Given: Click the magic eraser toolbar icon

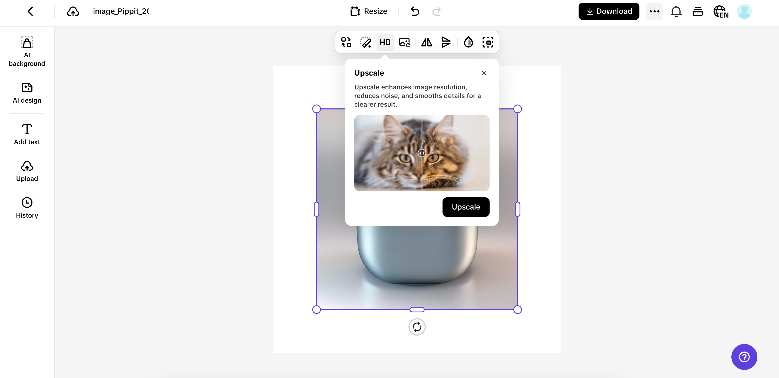Looking at the screenshot, I should (365, 42).
